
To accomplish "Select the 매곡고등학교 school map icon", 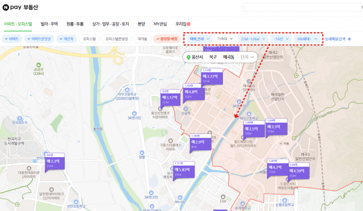I will [249, 113].
